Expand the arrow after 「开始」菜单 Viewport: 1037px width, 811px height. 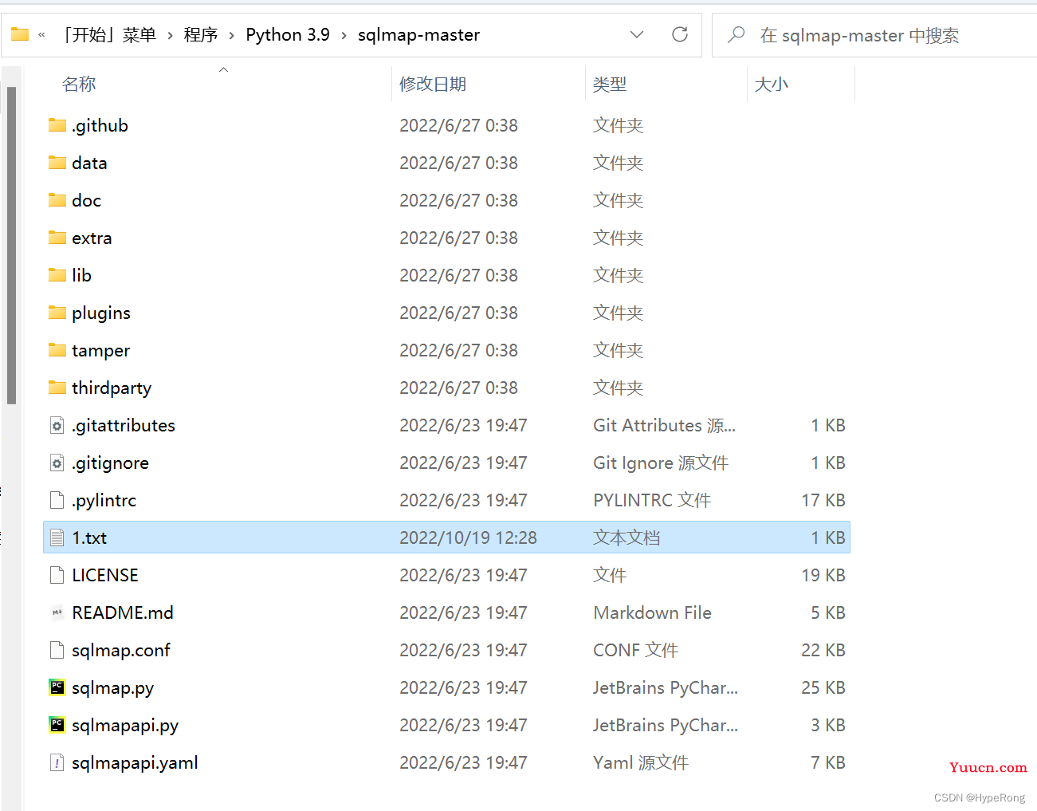coord(171,35)
